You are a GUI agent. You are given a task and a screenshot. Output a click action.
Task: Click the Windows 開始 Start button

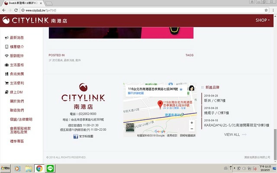click(x=5, y=168)
